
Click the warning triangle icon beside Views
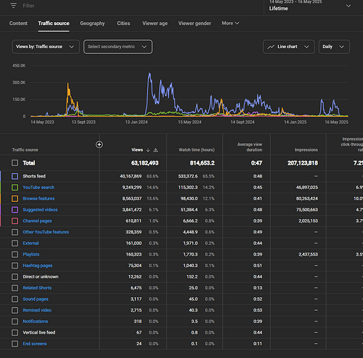point(156,150)
